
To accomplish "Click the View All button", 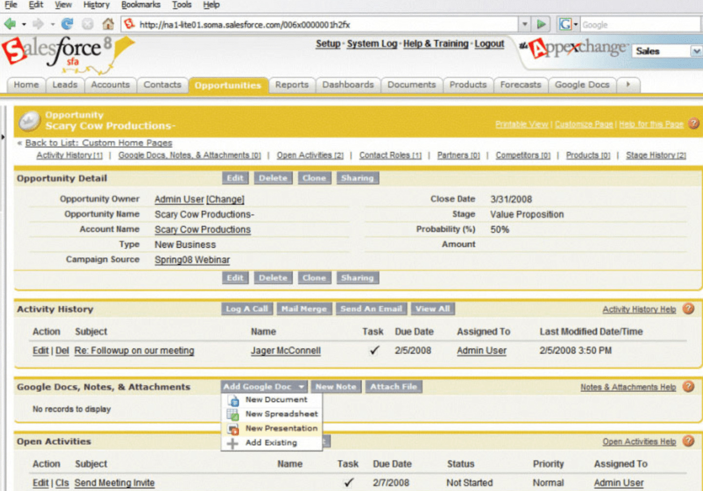I will [x=432, y=309].
